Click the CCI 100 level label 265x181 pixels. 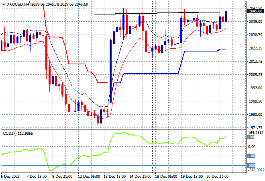pyautogui.click(x=251, y=137)
